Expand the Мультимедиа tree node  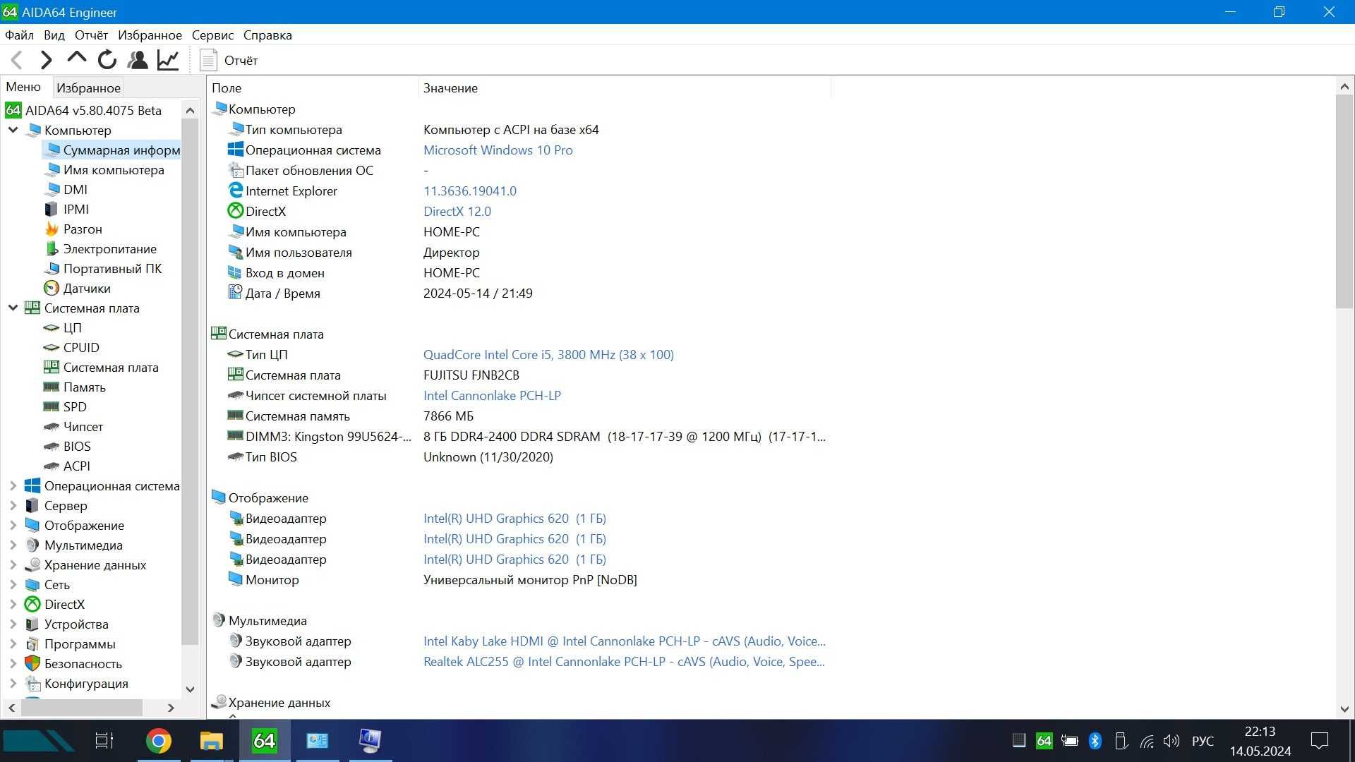pos(13,545)
